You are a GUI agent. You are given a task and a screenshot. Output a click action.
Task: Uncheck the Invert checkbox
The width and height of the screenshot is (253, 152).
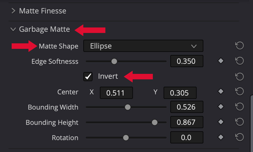pyautogui.click(x=88, y=77)
